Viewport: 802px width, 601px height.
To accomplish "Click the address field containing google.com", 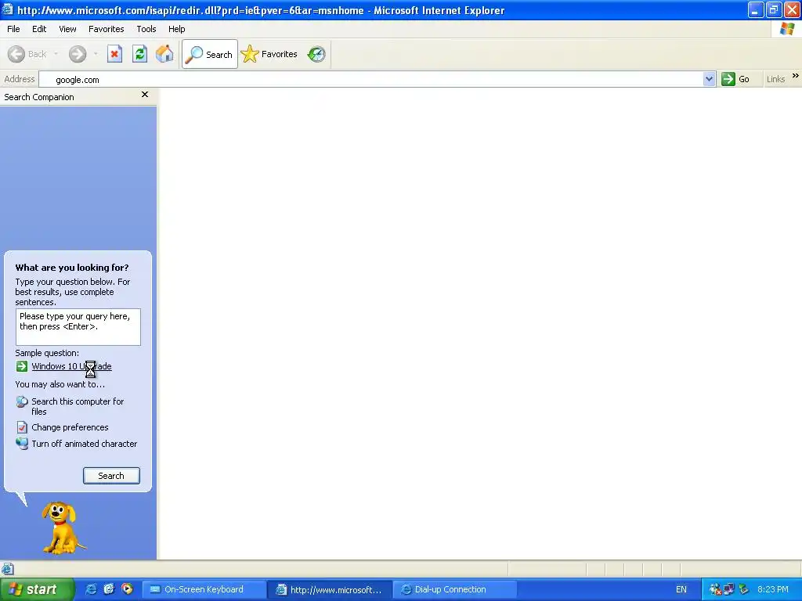I will 378,80.
